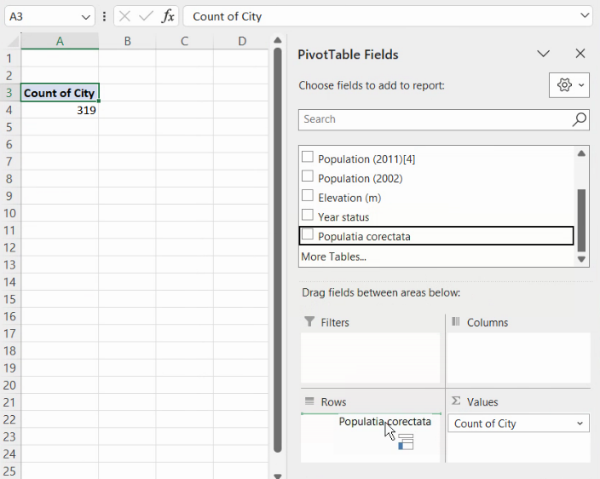Click the Cancel formula X icon

point(124,16)
